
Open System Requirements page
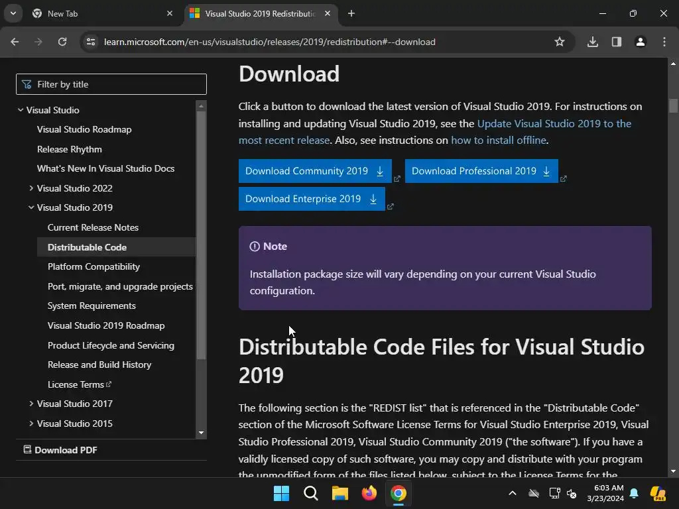pos(92,306)
